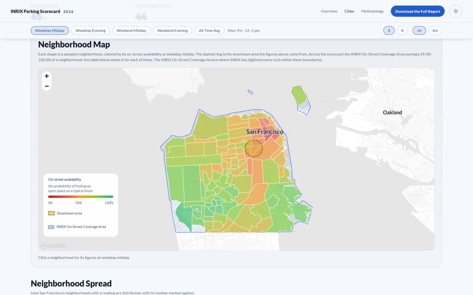This screenshot has width=473, height=295.
Task: Click Download the Full Report button
Action: point(418,11)
